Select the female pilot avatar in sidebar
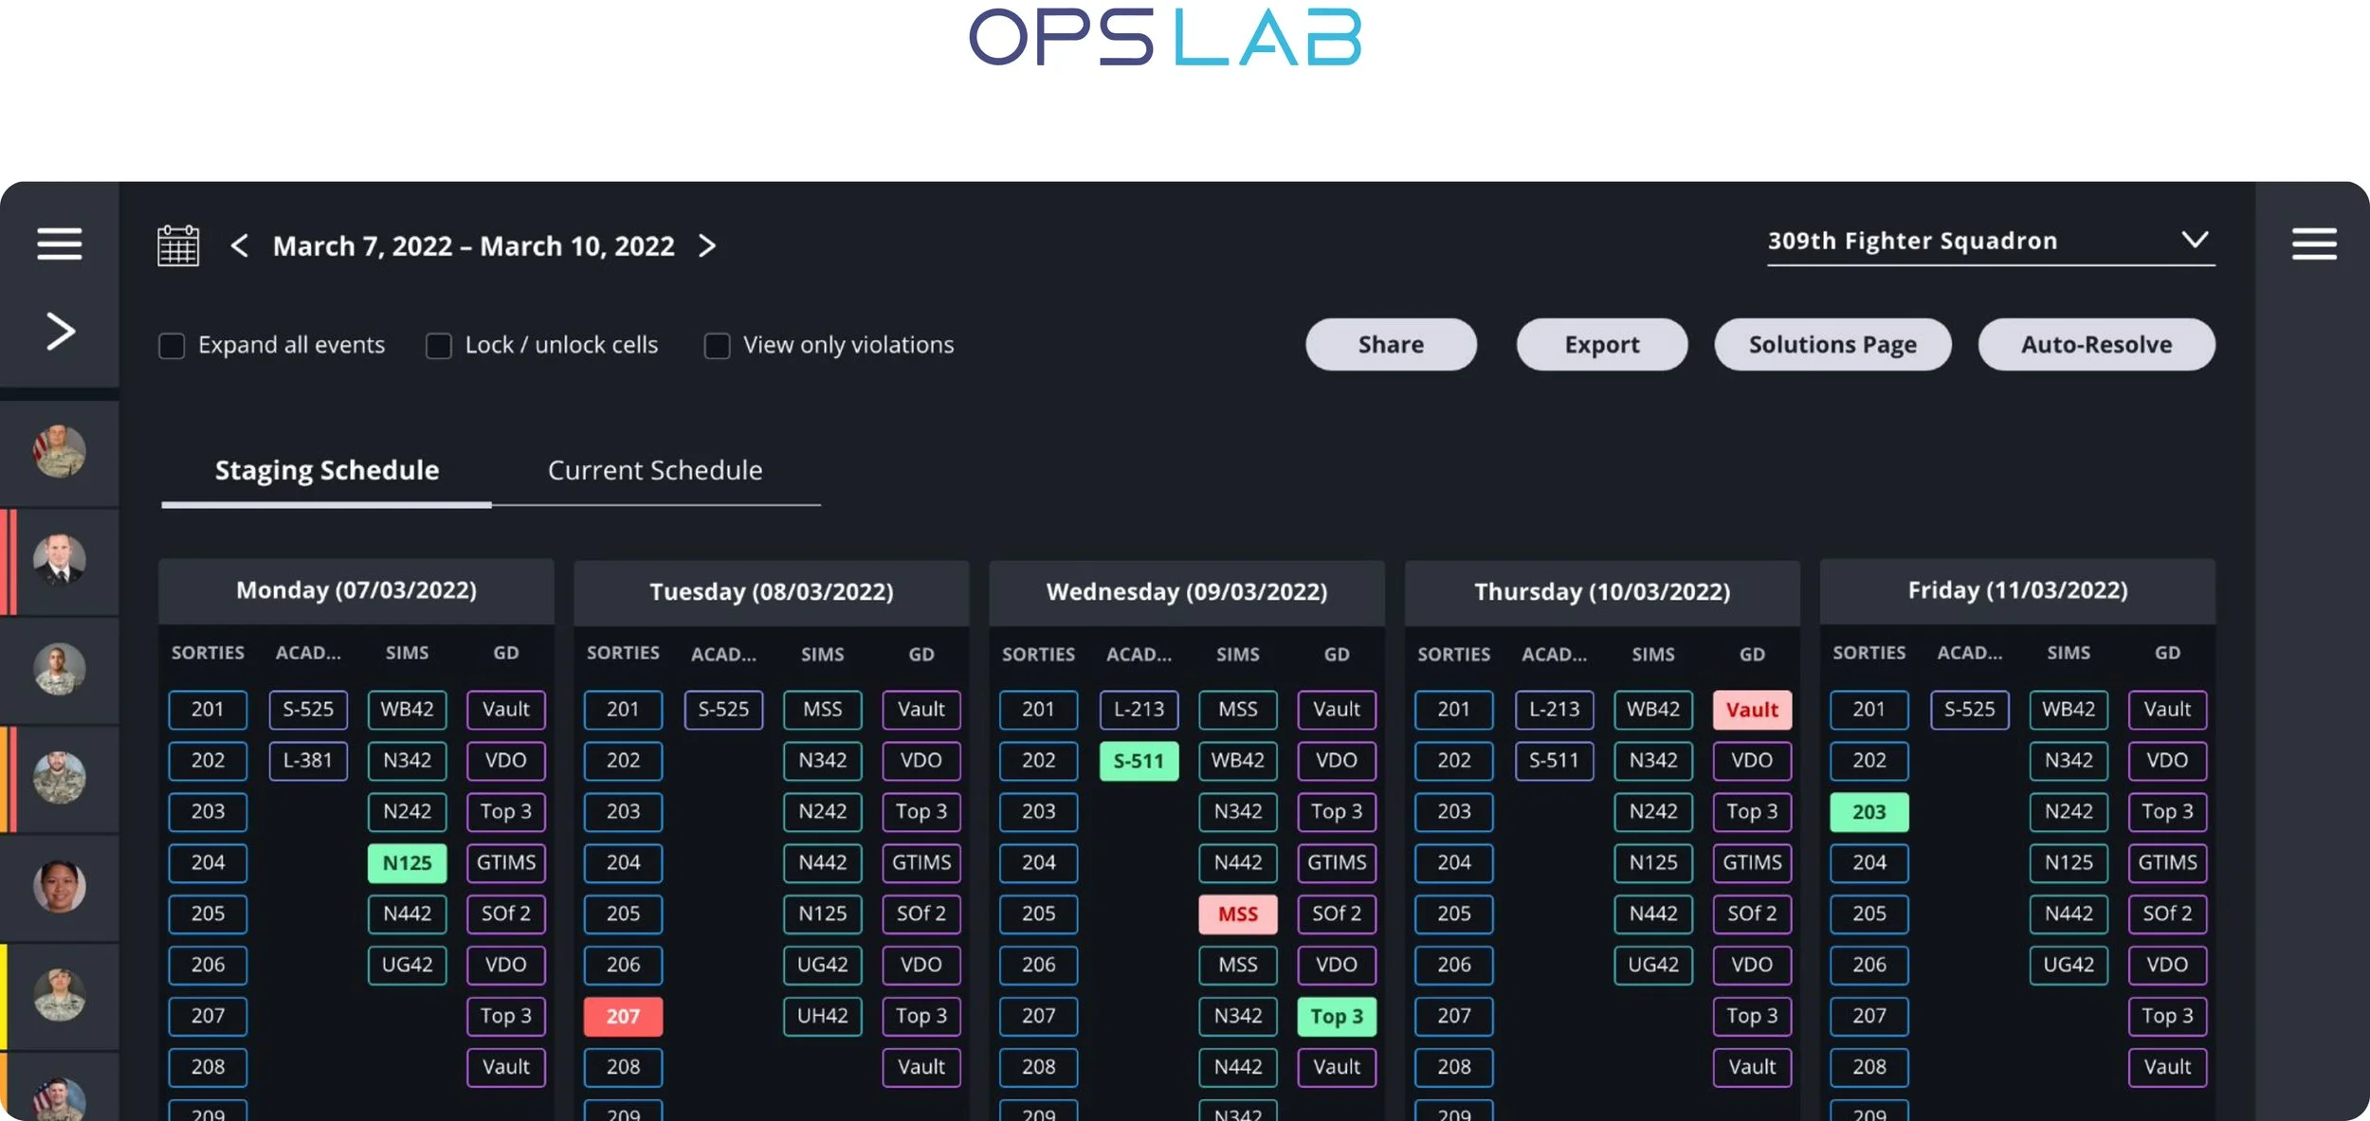Image resolution: width=2370 pixels, height=1121 pixels. (x=59, y=887)
